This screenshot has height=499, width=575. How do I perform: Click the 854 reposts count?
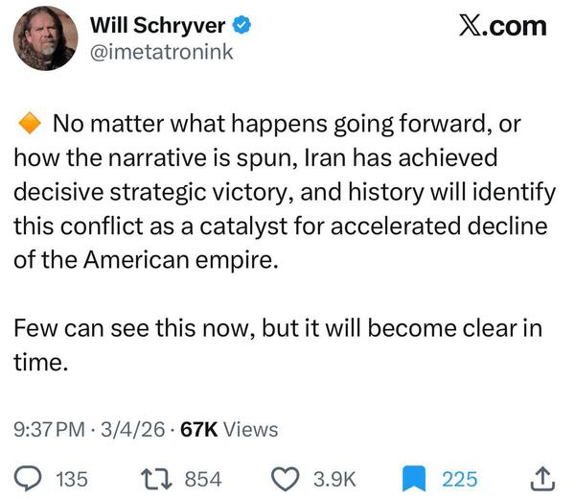click(x=202, y=478)
